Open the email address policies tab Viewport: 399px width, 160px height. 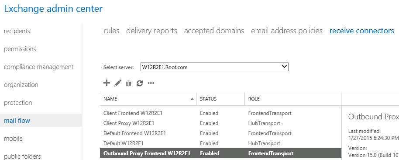[x=287, y=31]
